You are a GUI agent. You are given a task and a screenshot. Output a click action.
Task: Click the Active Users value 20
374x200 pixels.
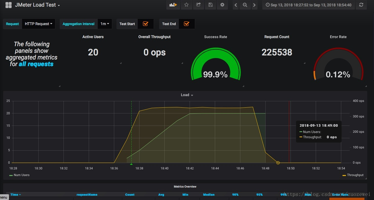(x=93, y=52)
